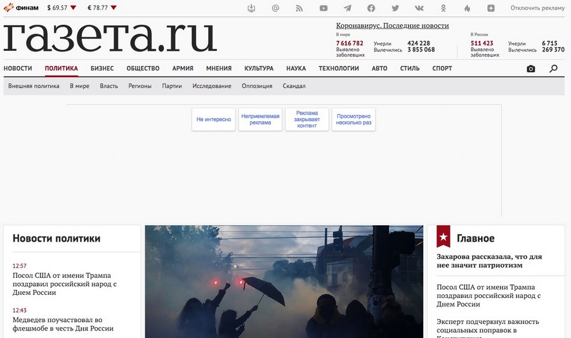Choose Неприемлемая реклама feedback button
The image size is (571, 338).
tap(260, 119)
